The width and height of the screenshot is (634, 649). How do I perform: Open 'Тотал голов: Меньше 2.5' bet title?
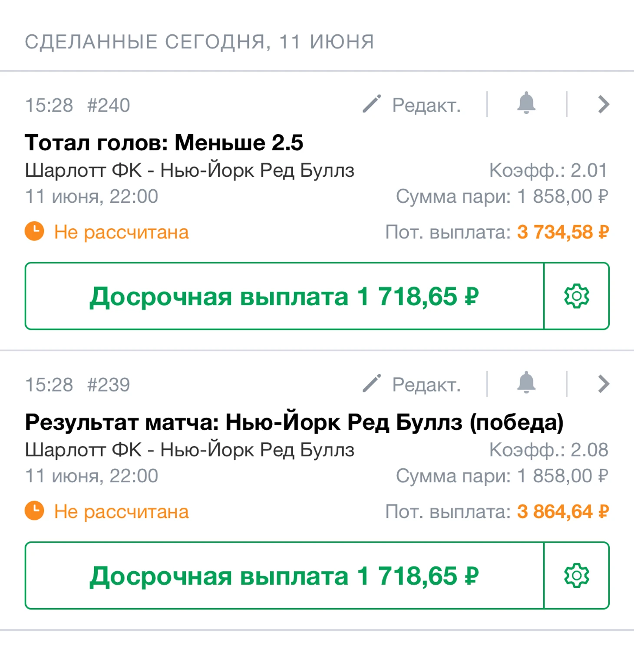click(x=164, y=142)
